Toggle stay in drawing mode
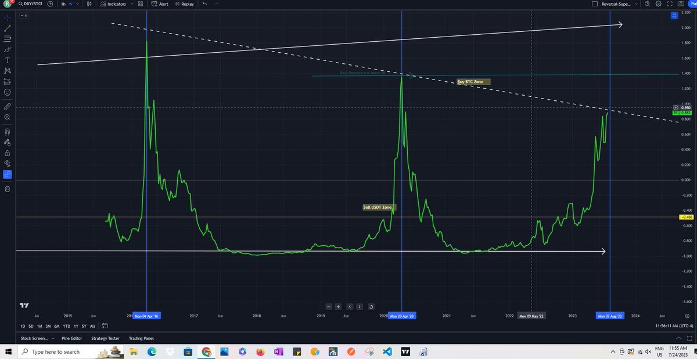This screenshot has width=697, height=359. pyautogui.click(x=7, y=142)
